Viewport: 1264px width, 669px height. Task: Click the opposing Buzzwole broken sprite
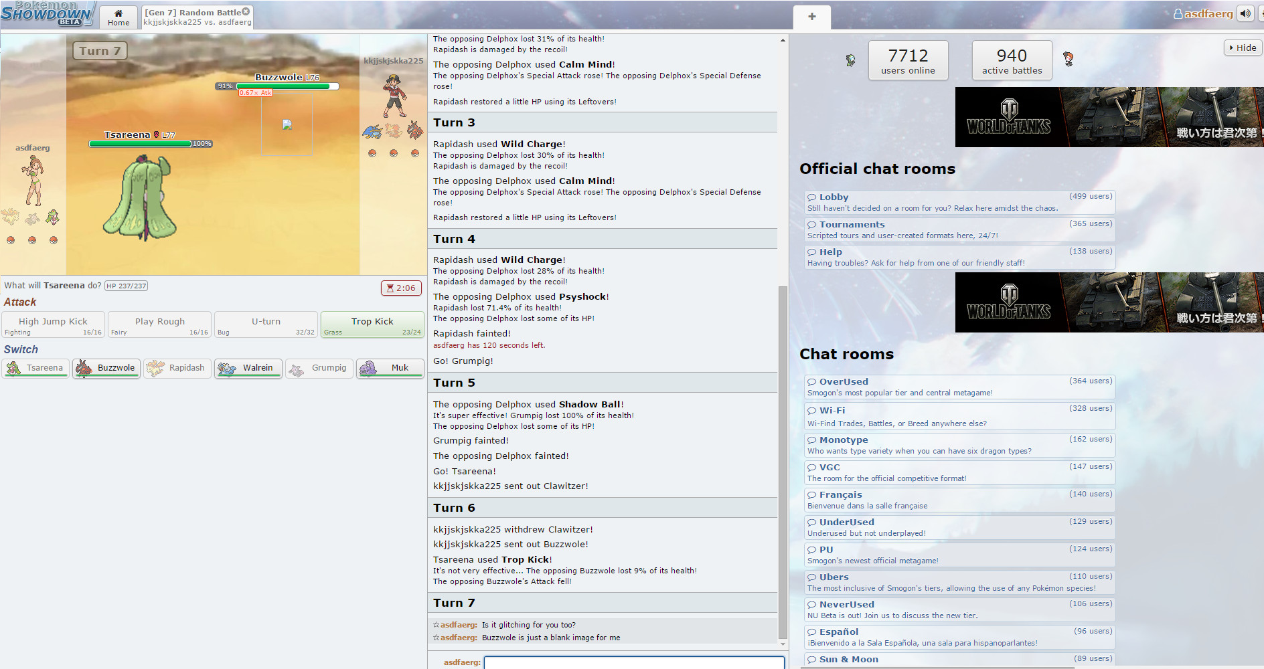click(287, 124)
